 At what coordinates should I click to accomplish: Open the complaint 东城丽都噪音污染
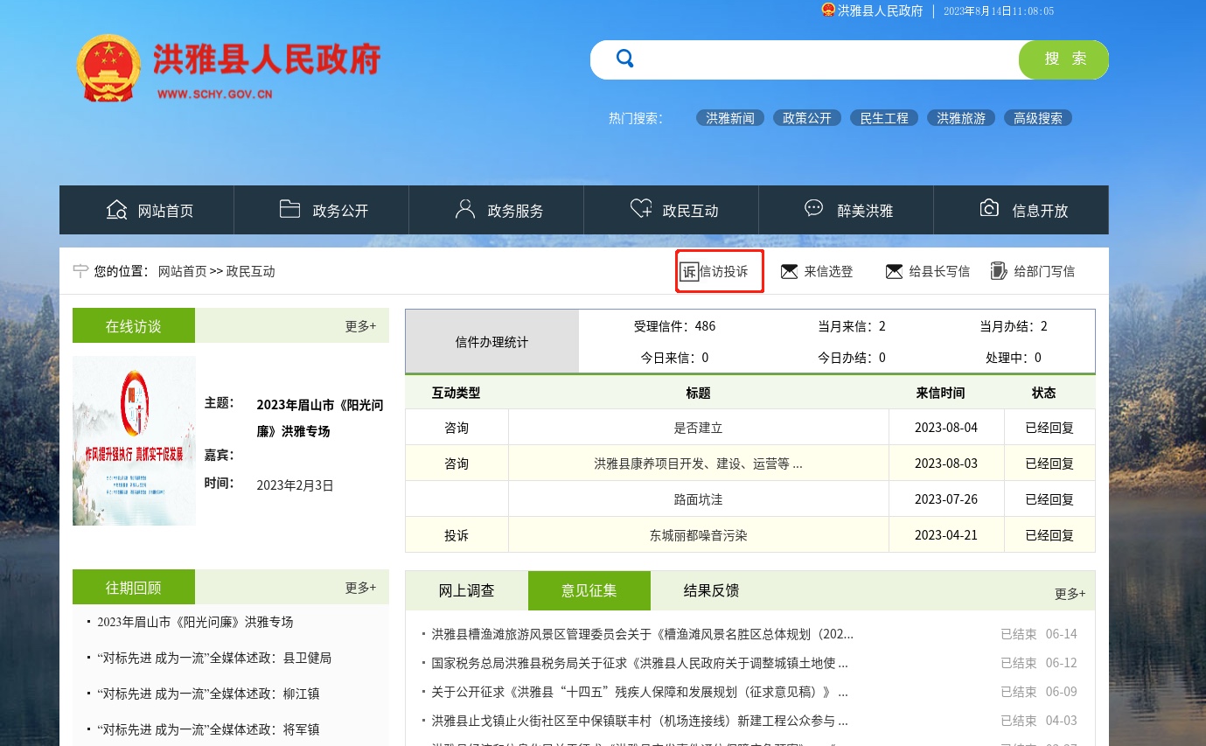point(698,535)
